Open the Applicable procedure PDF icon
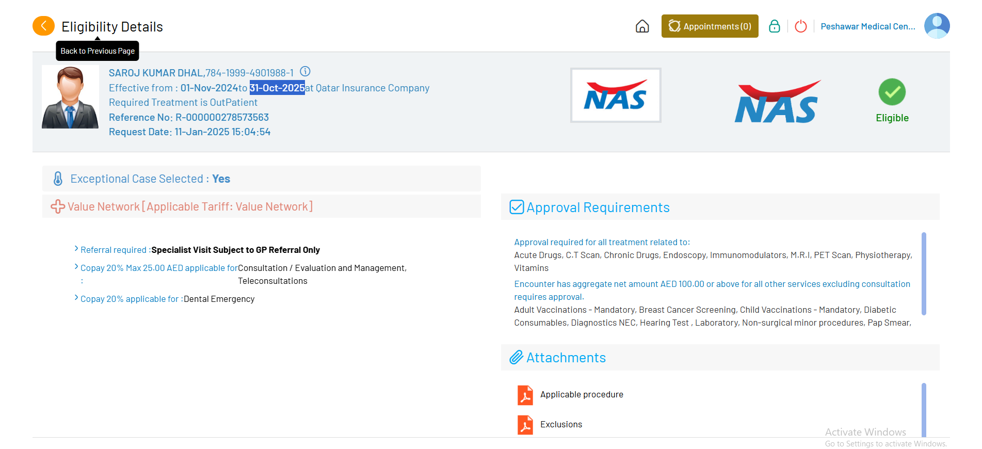The image size is (982, 449). coord(525,395)
